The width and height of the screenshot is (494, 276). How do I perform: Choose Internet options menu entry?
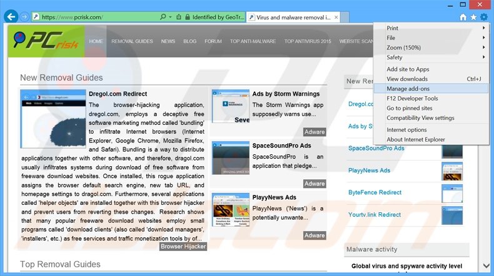(406, 130)
